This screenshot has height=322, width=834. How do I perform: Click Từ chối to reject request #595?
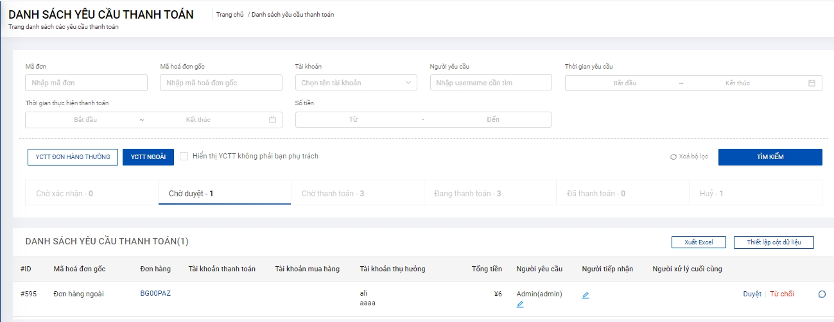click(x=782, y=294)
